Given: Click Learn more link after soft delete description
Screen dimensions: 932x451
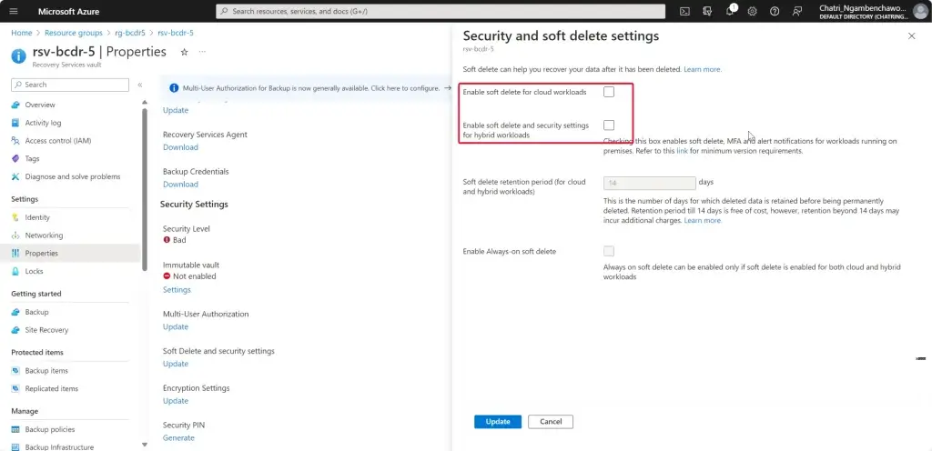Looking at the screenshot, I should [x=703, y=69].
